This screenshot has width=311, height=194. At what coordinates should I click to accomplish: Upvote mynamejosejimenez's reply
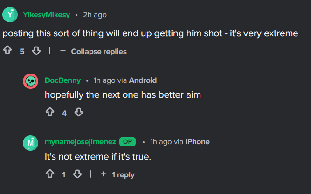point(50,174)
